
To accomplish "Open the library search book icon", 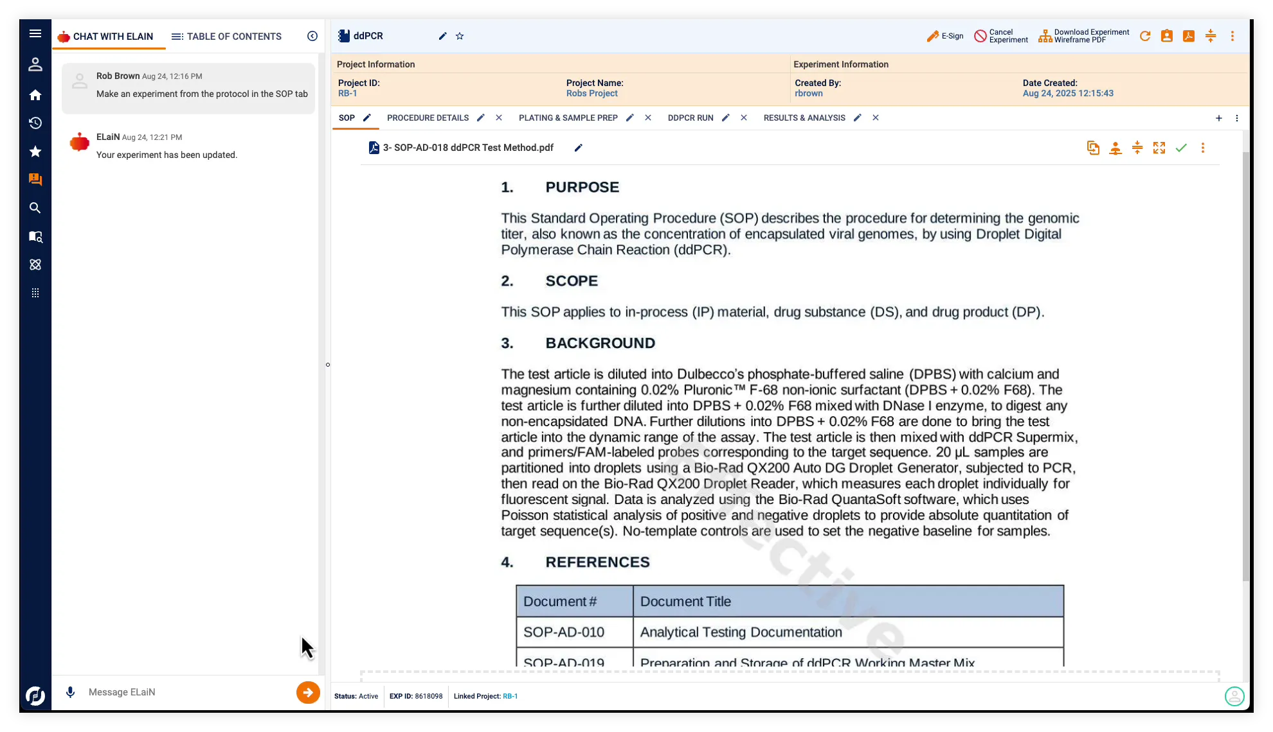I will 35,236.
